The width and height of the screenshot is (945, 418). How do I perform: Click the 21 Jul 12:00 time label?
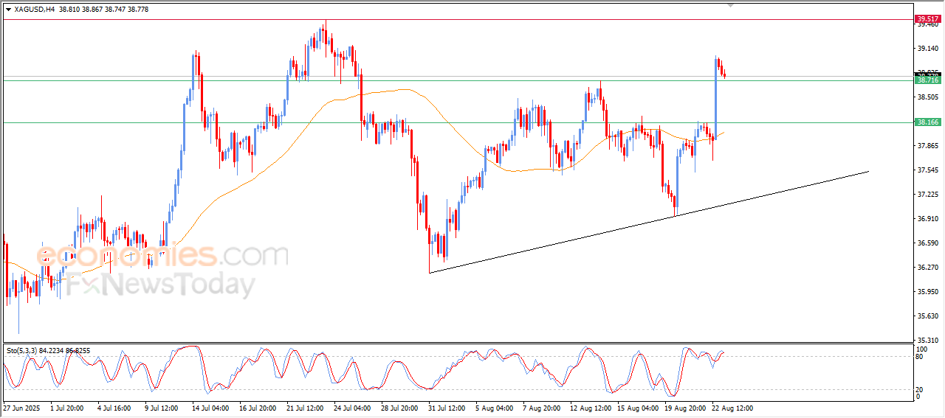[305, 408]
